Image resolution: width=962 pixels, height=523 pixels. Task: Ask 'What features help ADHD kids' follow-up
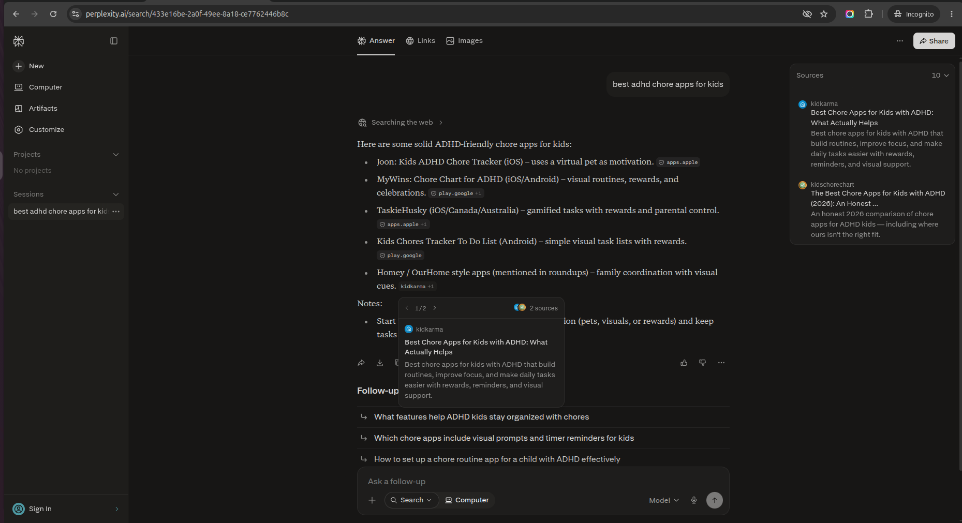pyautogui.click(x=543, y=417)
